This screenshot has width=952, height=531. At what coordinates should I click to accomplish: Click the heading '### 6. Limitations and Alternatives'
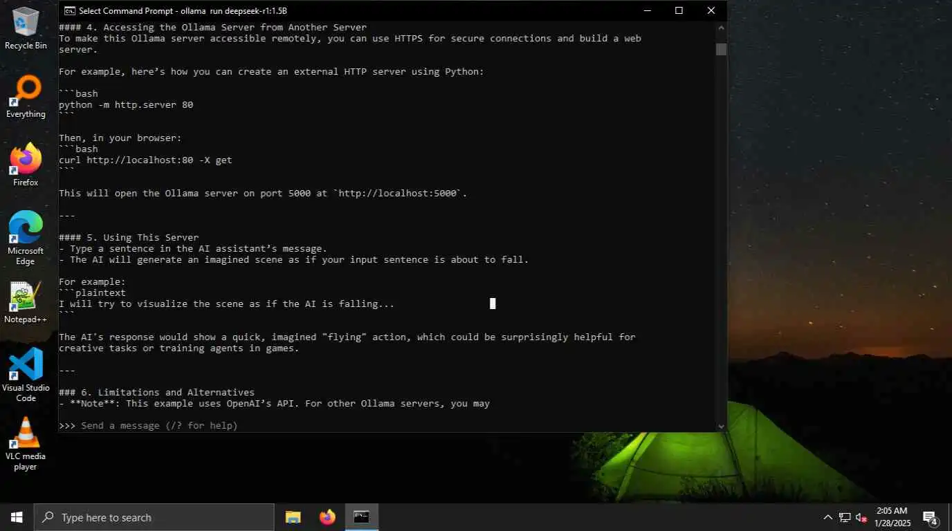point(156,392)
